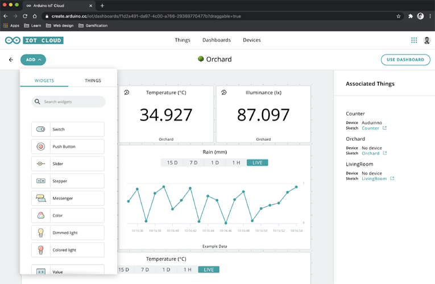Image resolution: width=435 pixels, height=284 pixels.
Task: Select 1 H range on Rain chart
Action: point(236,162)
